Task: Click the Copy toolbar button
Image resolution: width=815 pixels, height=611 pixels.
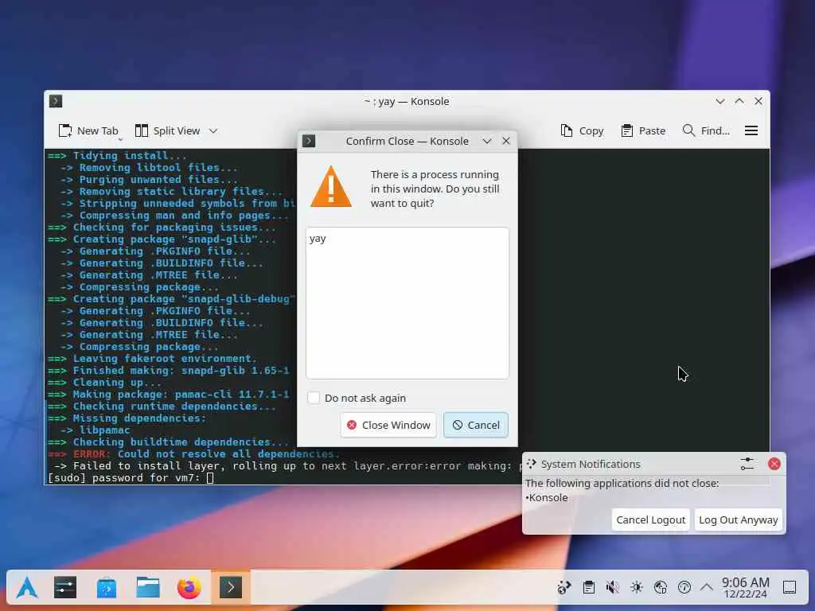Action: [582, 131]
